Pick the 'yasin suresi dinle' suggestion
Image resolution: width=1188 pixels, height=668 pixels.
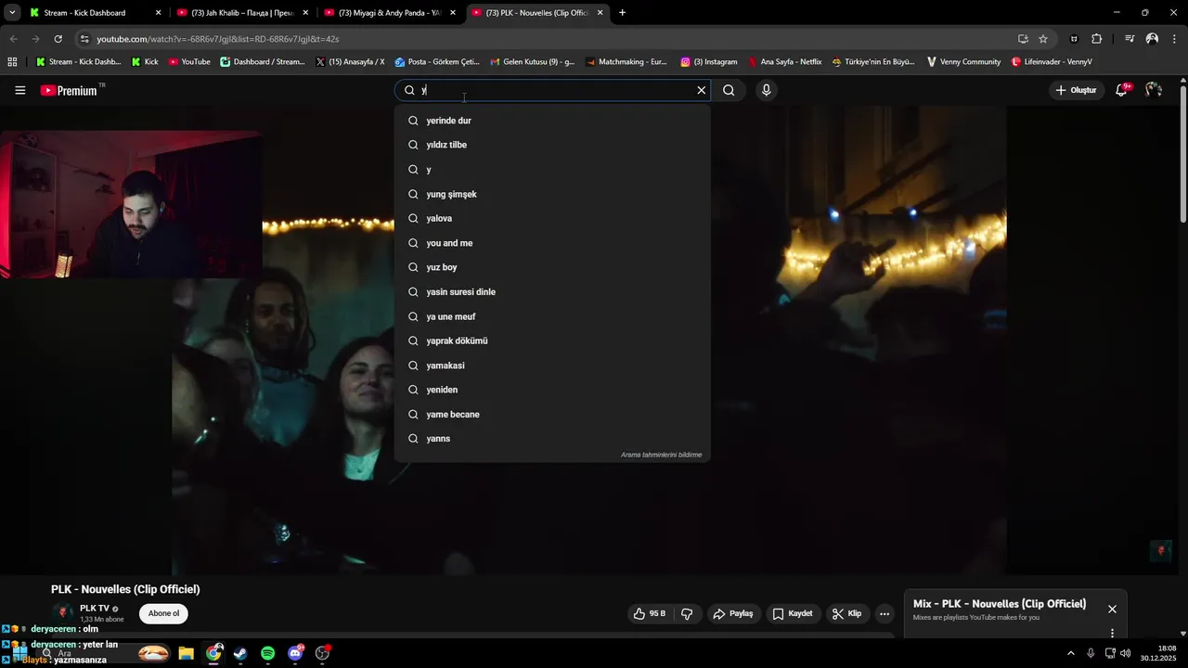[552, 292]
